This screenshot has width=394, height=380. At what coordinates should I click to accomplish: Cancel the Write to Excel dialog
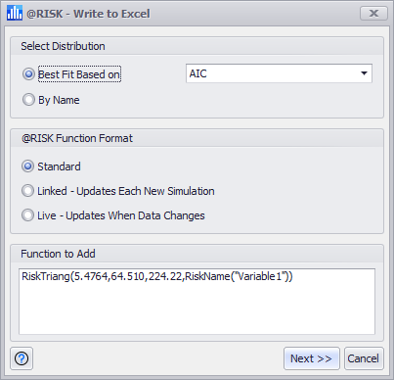[364, 358]
